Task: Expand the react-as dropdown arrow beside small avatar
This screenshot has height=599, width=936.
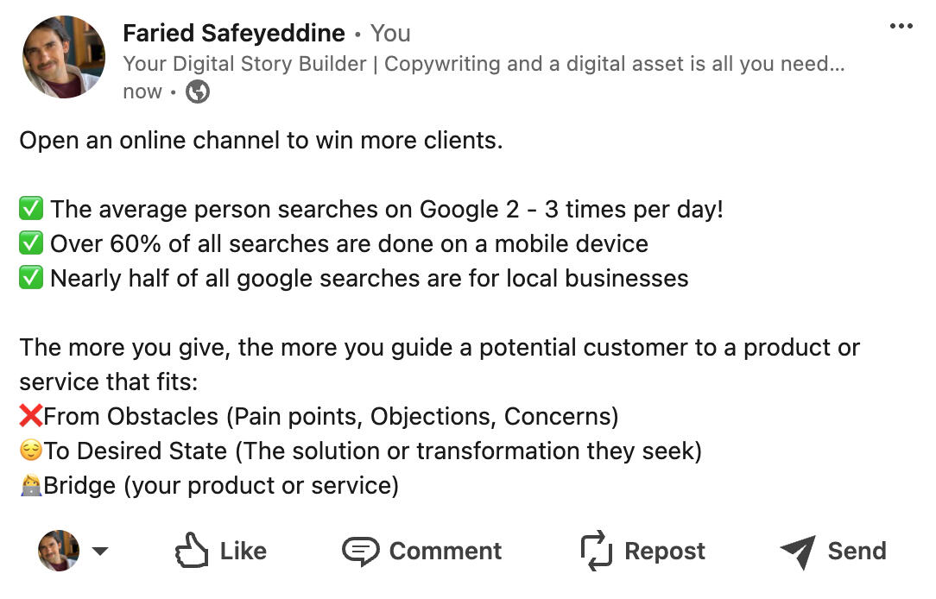Action: click(x=100, y=551)
